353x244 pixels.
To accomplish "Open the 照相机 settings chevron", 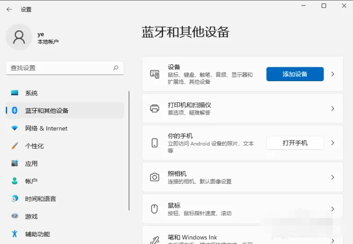I will click(x=332, y=177).
